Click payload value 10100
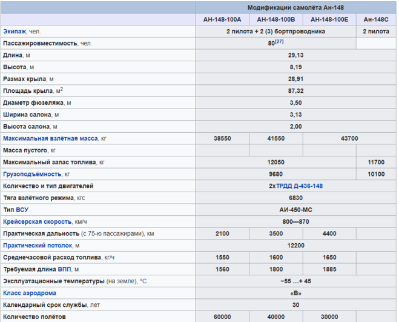Image resolution: width=399 pixels, height=322 pixels. 376,174
